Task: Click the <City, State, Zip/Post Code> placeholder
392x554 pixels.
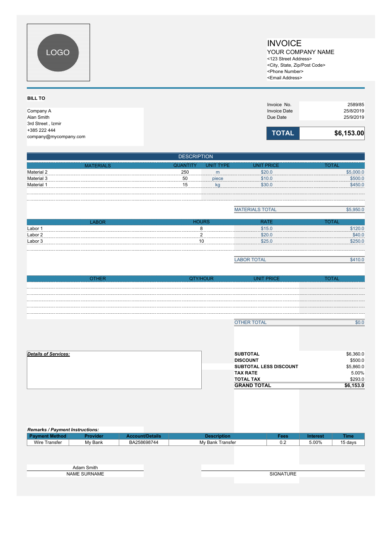Action: (x=296, y=65)
